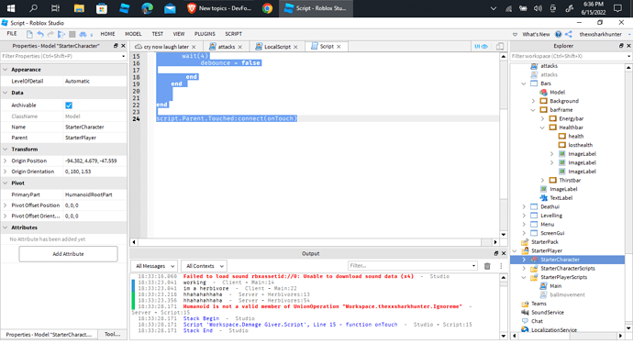Click the Stop square icon in quick toolbar
The width and height of the screenshot is (633, 355).
72,34
